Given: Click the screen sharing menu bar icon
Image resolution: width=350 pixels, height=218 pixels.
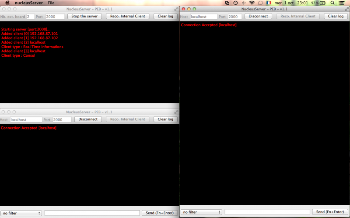Looking at the screenshot, I should (x=227, y=3).
